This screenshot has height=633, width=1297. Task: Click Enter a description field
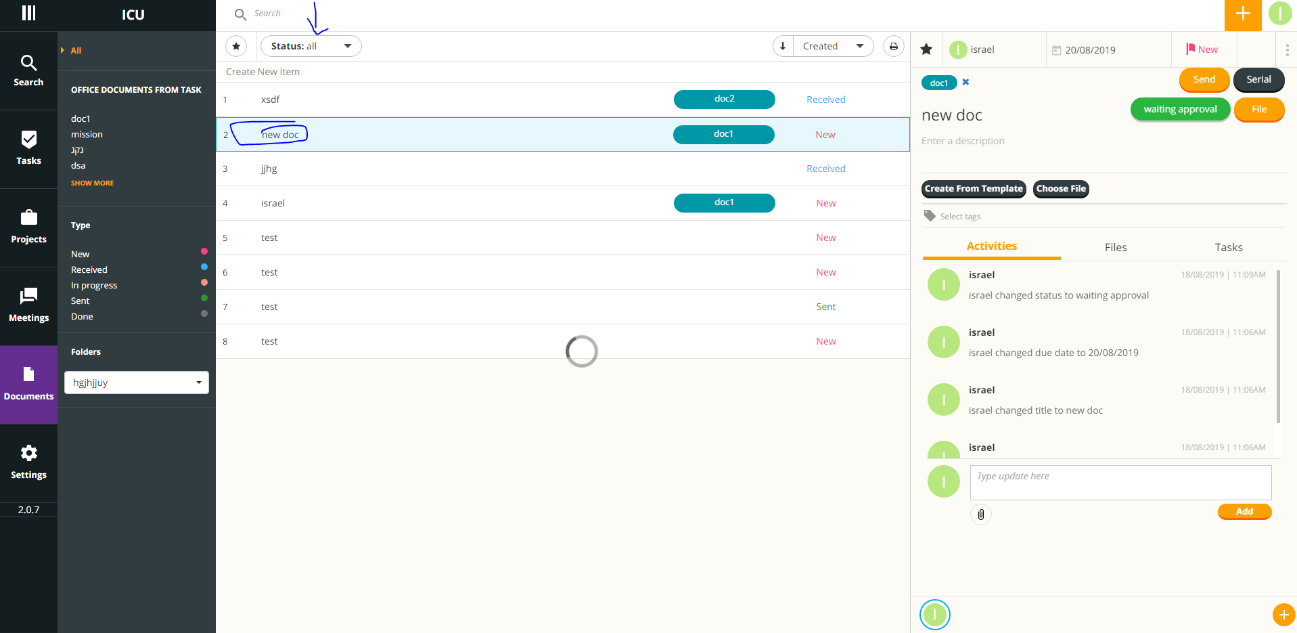(963, 141)
